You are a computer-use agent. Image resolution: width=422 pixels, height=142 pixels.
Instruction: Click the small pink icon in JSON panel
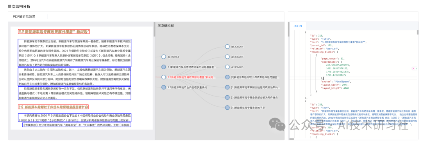point(413,69)
